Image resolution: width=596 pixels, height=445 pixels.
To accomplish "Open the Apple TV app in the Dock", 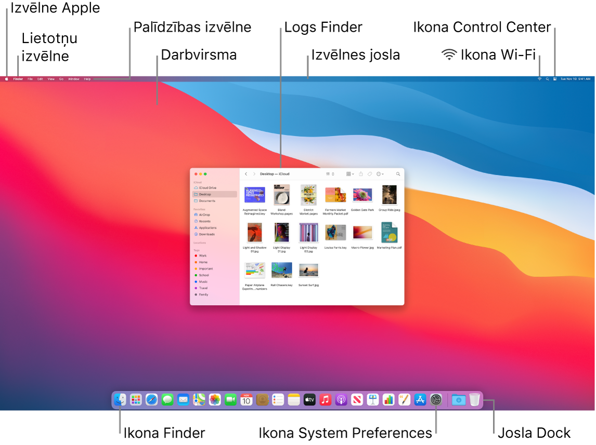I will pyautogui.click(x=309, y=399).
